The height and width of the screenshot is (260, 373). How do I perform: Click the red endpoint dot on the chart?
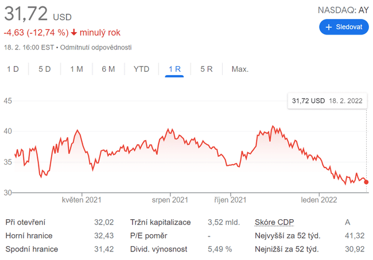[367, 182]
